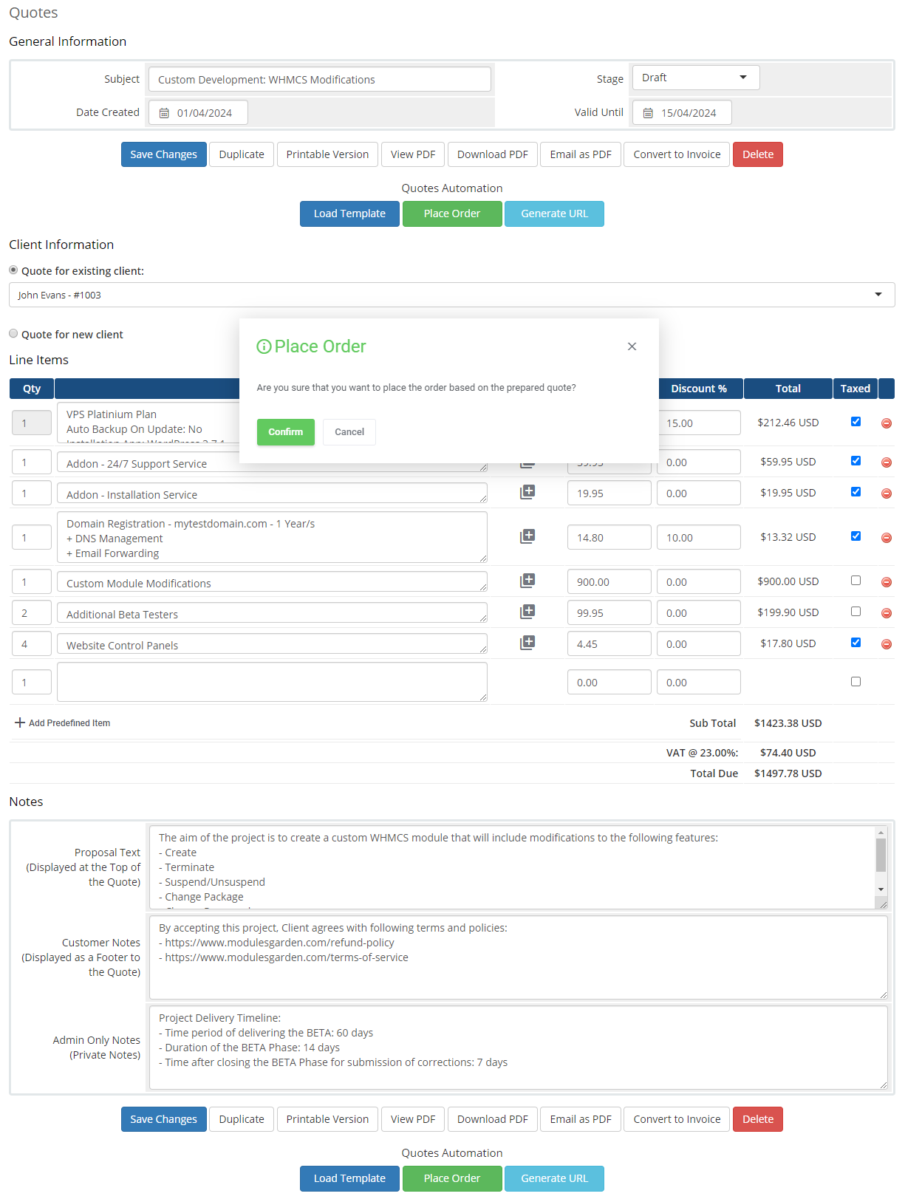The height and width of the screenshot is (1199, 905).
Task: Enable Taxed for Custom Module Modifications
Action: coord(856,581)
